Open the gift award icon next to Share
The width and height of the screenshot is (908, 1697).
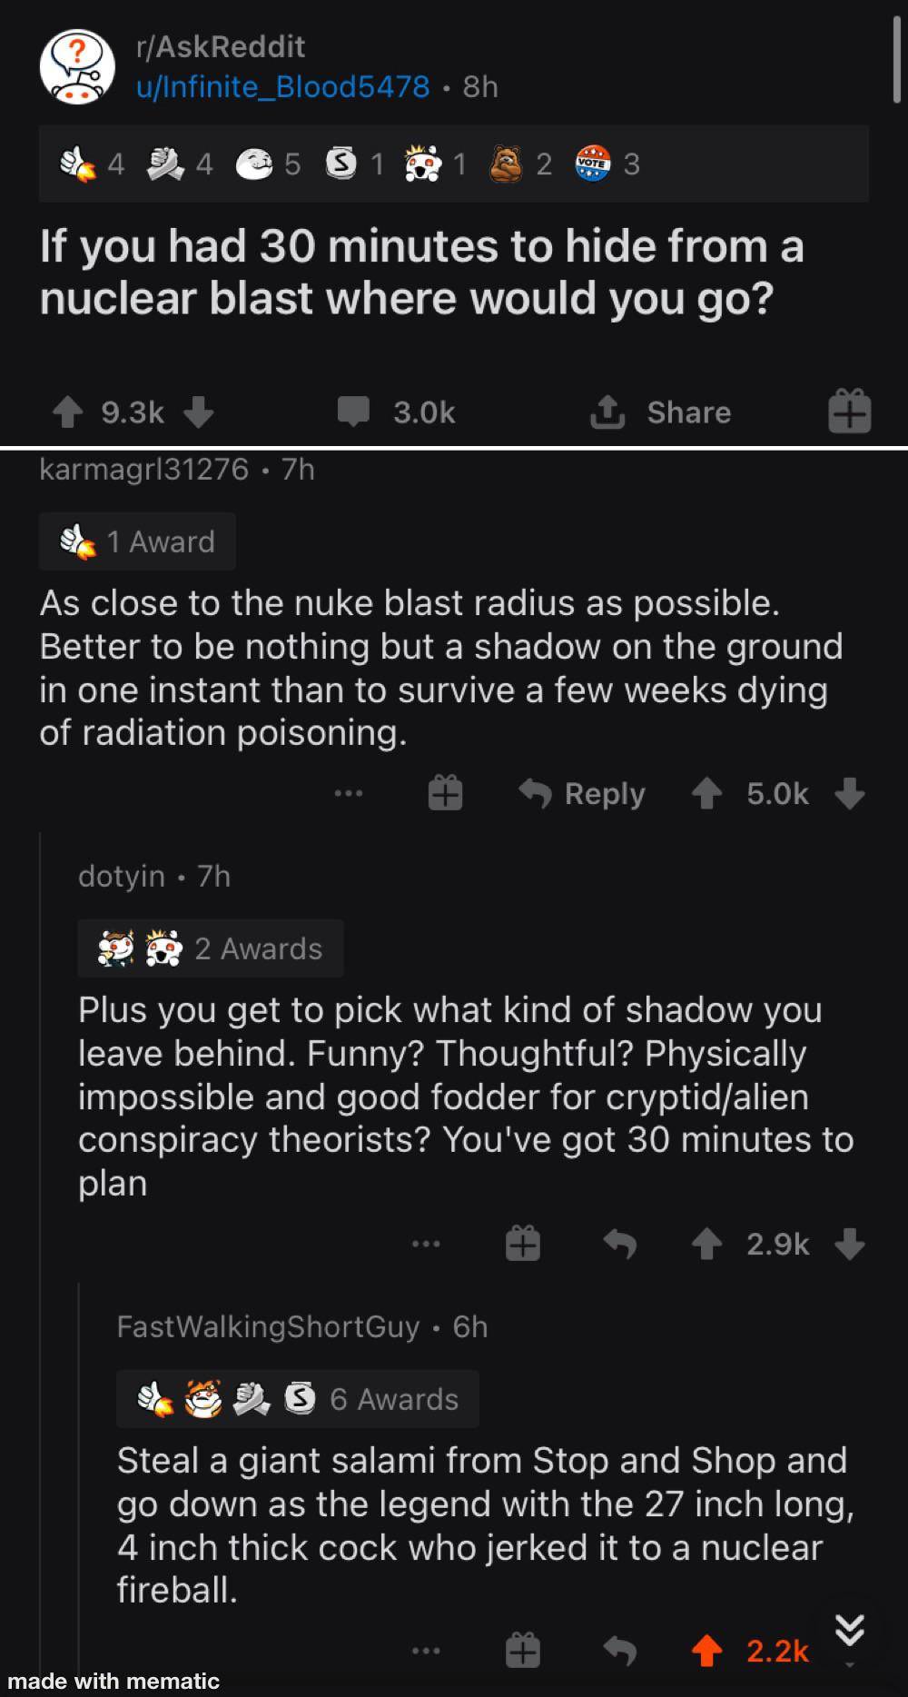click(x=847, y=413)
